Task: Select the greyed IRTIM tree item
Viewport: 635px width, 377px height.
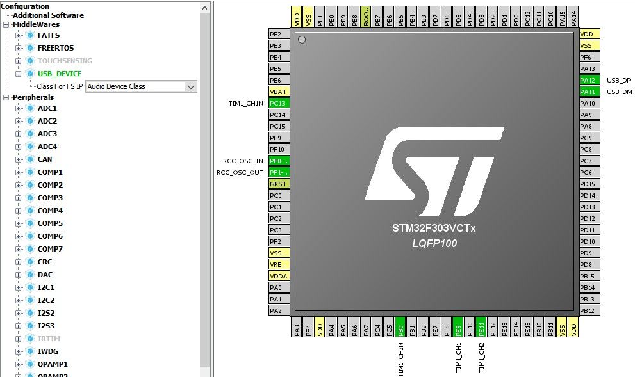Action: click(49, 339)
